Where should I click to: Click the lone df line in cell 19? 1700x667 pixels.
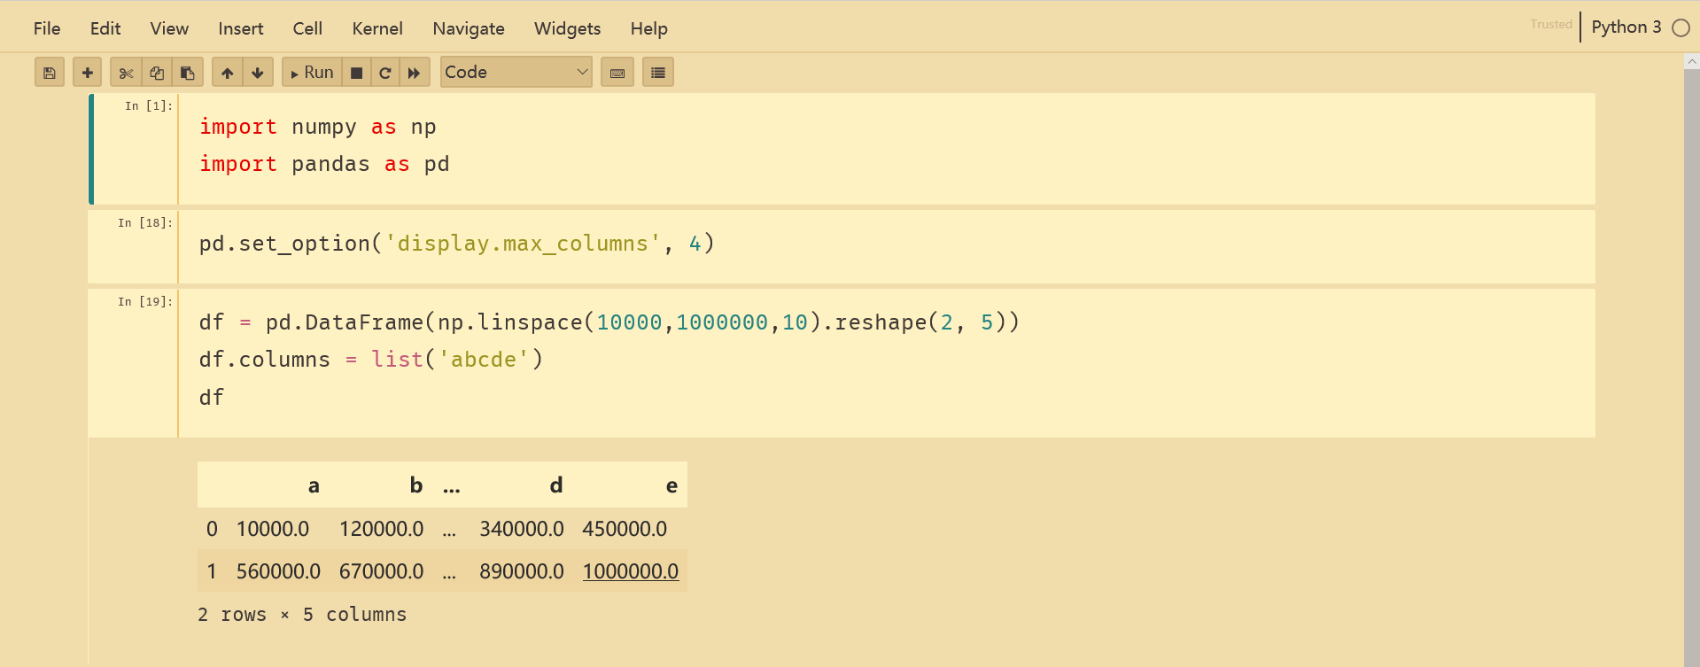(212, 397)
